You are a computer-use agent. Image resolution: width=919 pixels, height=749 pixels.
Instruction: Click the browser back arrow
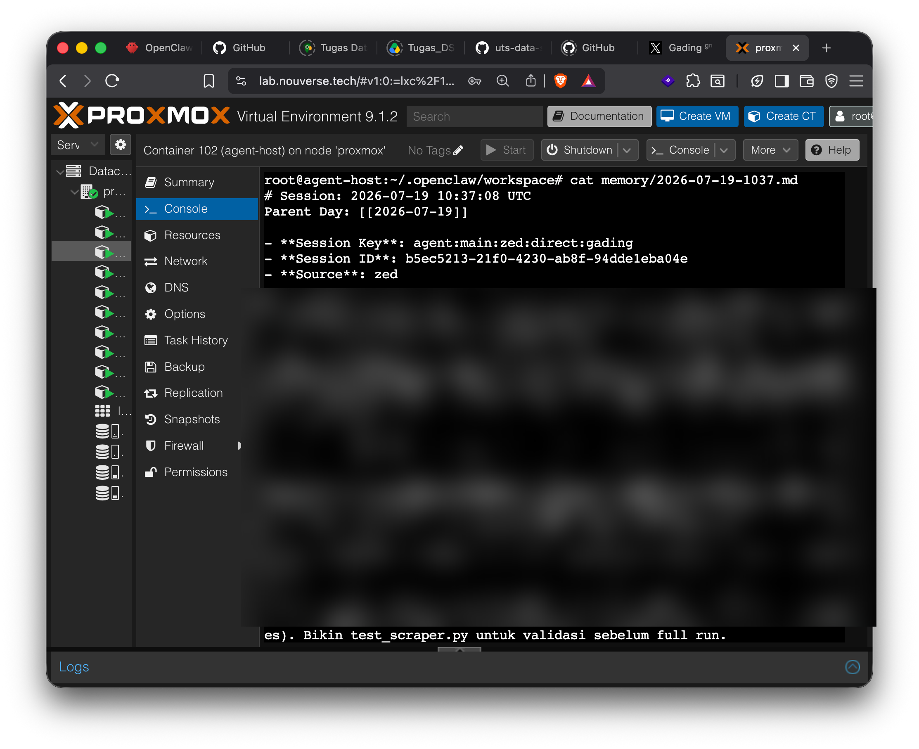tap(64, 81)
